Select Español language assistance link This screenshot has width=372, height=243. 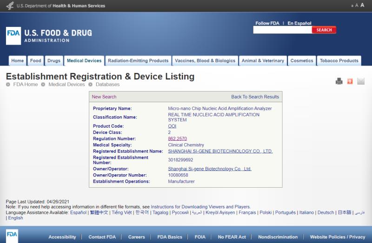pyautogui.click(x=78, y=212)
